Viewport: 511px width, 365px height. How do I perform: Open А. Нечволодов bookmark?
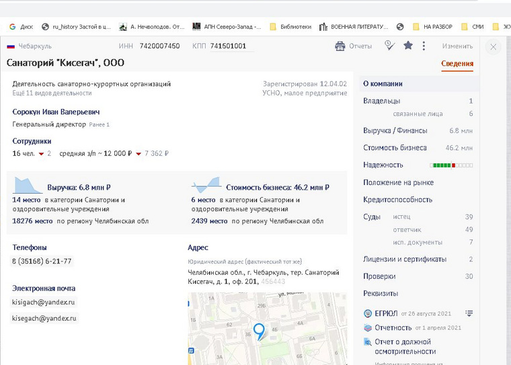coord(152,27)
